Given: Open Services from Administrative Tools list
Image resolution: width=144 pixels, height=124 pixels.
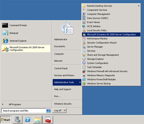Looking at the screenshot, I should pos(111,51).
